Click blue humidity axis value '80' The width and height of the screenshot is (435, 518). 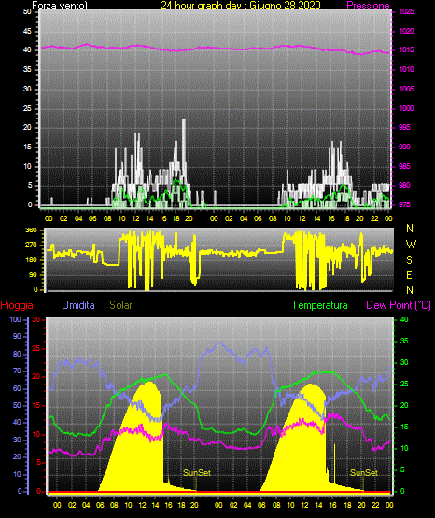17,354
